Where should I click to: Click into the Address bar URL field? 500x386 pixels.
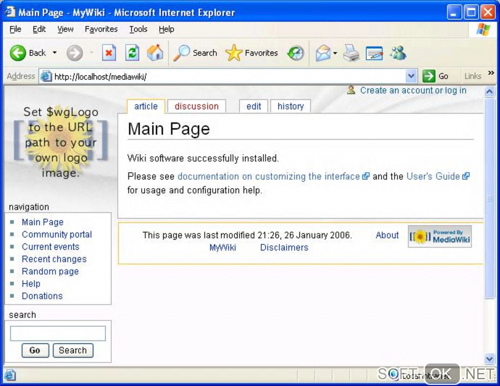click(228, 76)
